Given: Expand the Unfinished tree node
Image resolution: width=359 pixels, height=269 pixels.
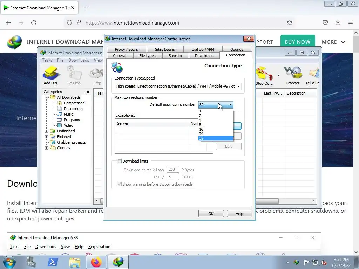Looking at the screenshot, I should [x=47, y=131].
